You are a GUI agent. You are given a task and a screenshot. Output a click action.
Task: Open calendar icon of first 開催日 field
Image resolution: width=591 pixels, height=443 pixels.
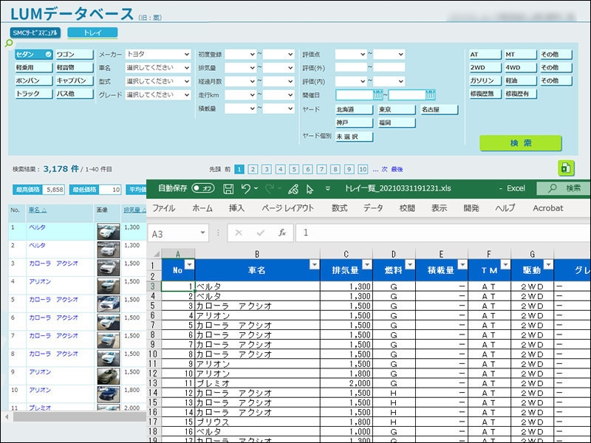pos(378,95)
